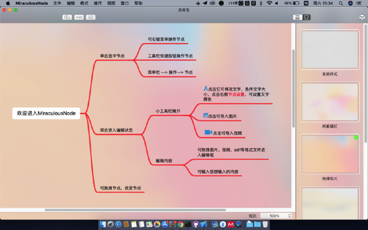This screenshot has width=368, height=230.
Task: Open the Trash in the Dock
Action: 265,224
